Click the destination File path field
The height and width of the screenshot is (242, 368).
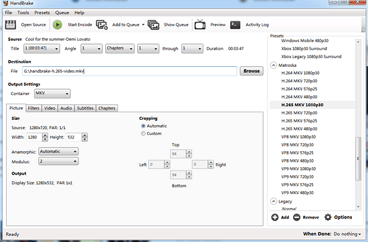coord(130,71)
